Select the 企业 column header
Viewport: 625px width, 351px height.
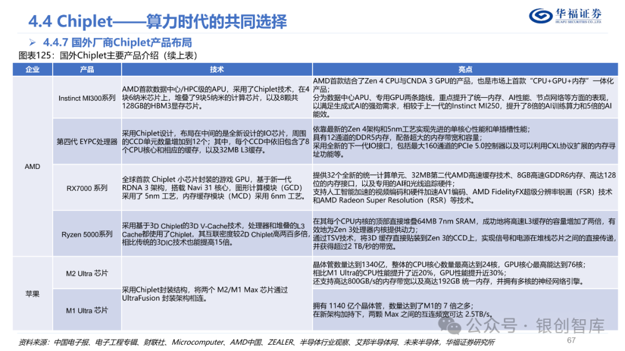[33, 69]
